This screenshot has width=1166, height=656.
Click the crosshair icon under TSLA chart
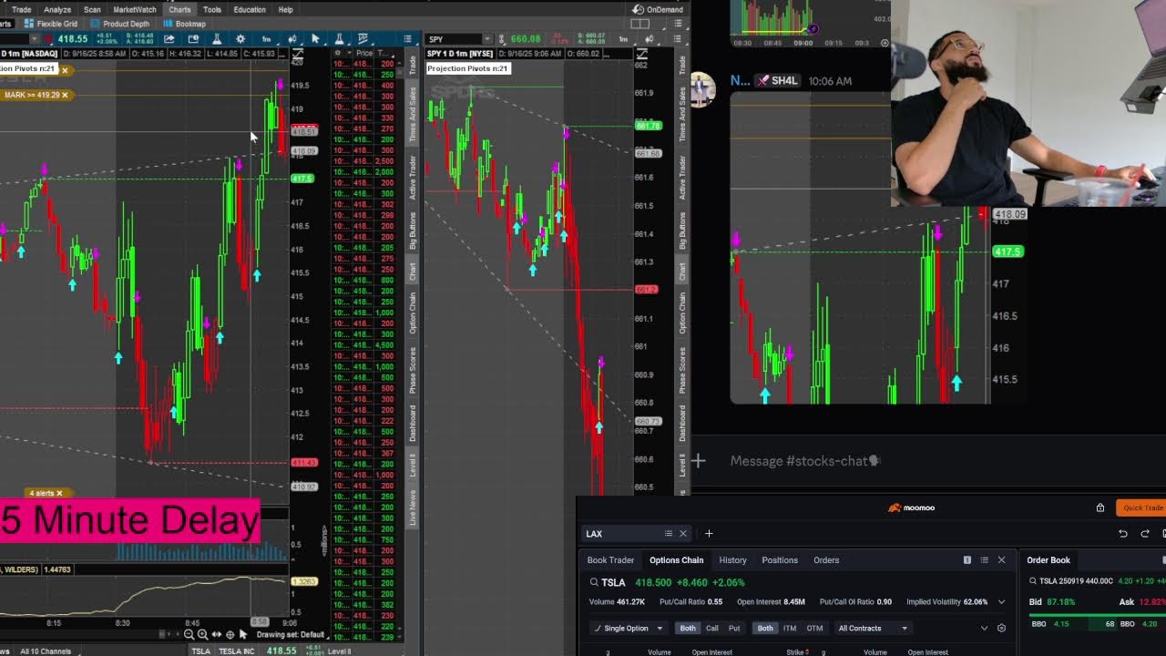(x=230, y=634)
